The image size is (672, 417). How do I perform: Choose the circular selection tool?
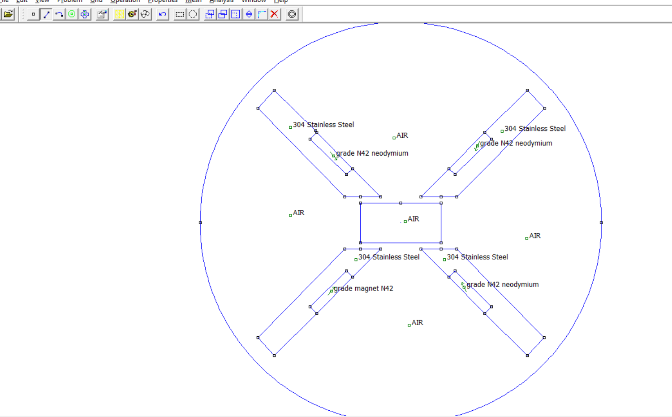coord(193,14)
